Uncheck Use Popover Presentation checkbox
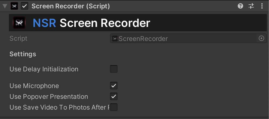 click(x=114, y=97)
